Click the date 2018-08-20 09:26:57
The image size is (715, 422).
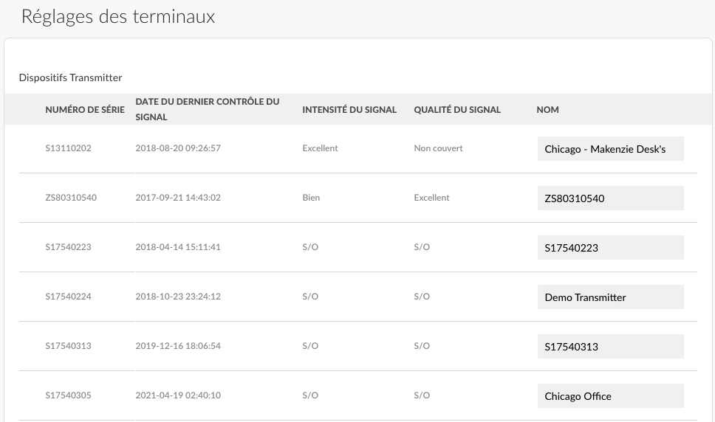point(178,148)
